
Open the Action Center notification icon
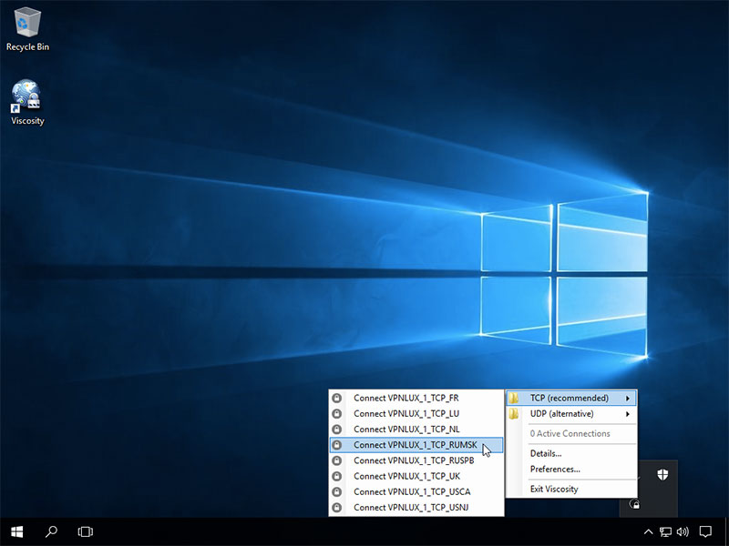705,531
